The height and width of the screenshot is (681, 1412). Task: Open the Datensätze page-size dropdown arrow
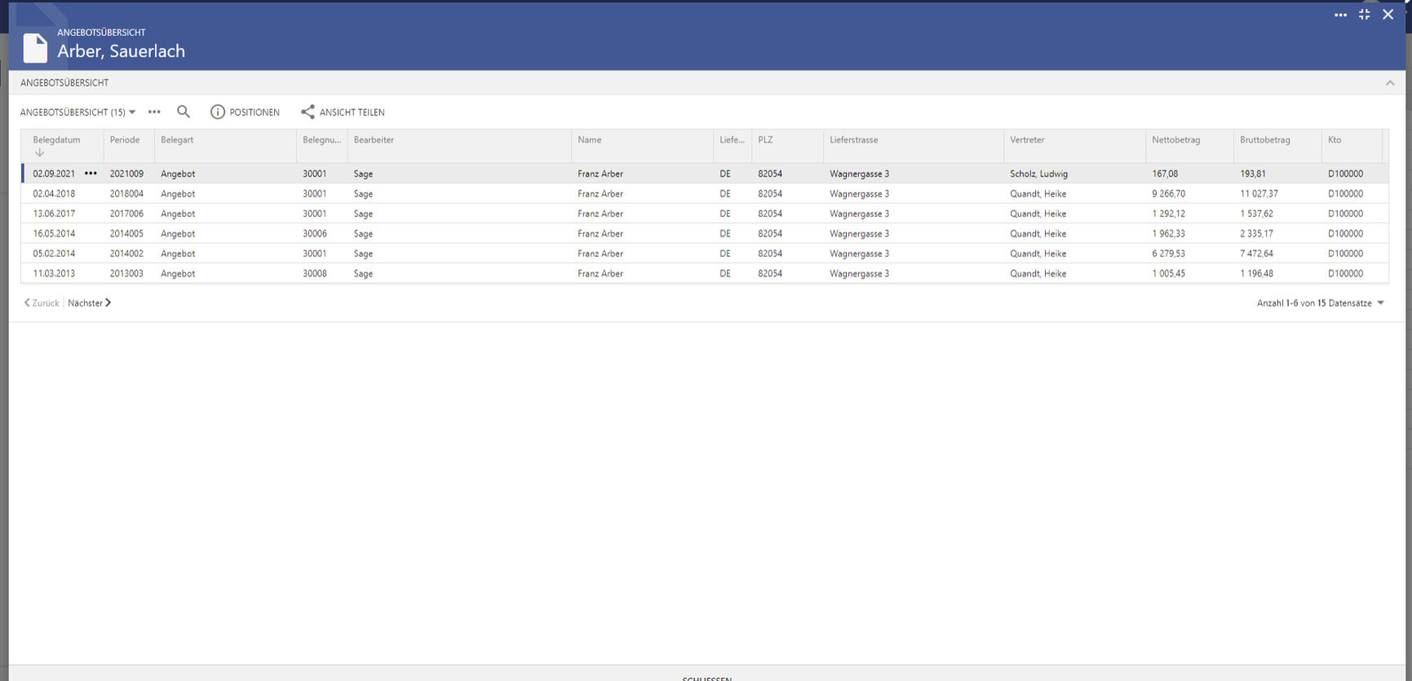[x=1380, y=303]
